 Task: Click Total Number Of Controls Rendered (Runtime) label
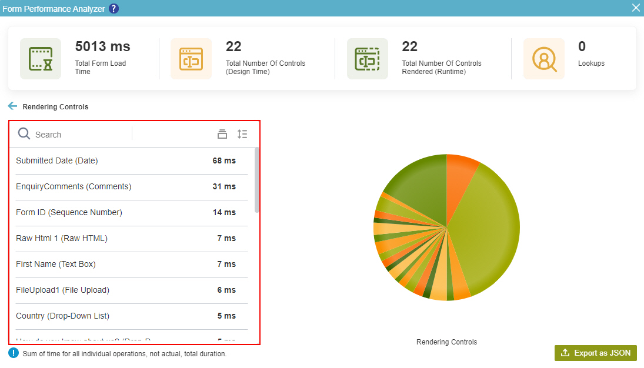pos(442,68)
